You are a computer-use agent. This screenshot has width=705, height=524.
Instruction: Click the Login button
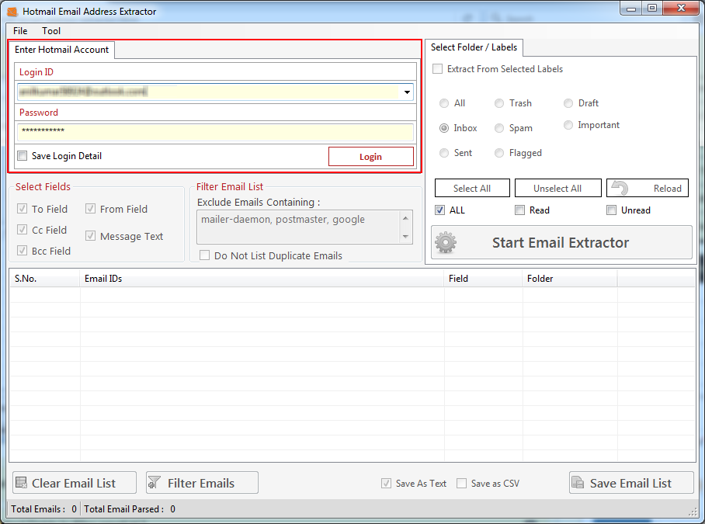click(371, 156)
